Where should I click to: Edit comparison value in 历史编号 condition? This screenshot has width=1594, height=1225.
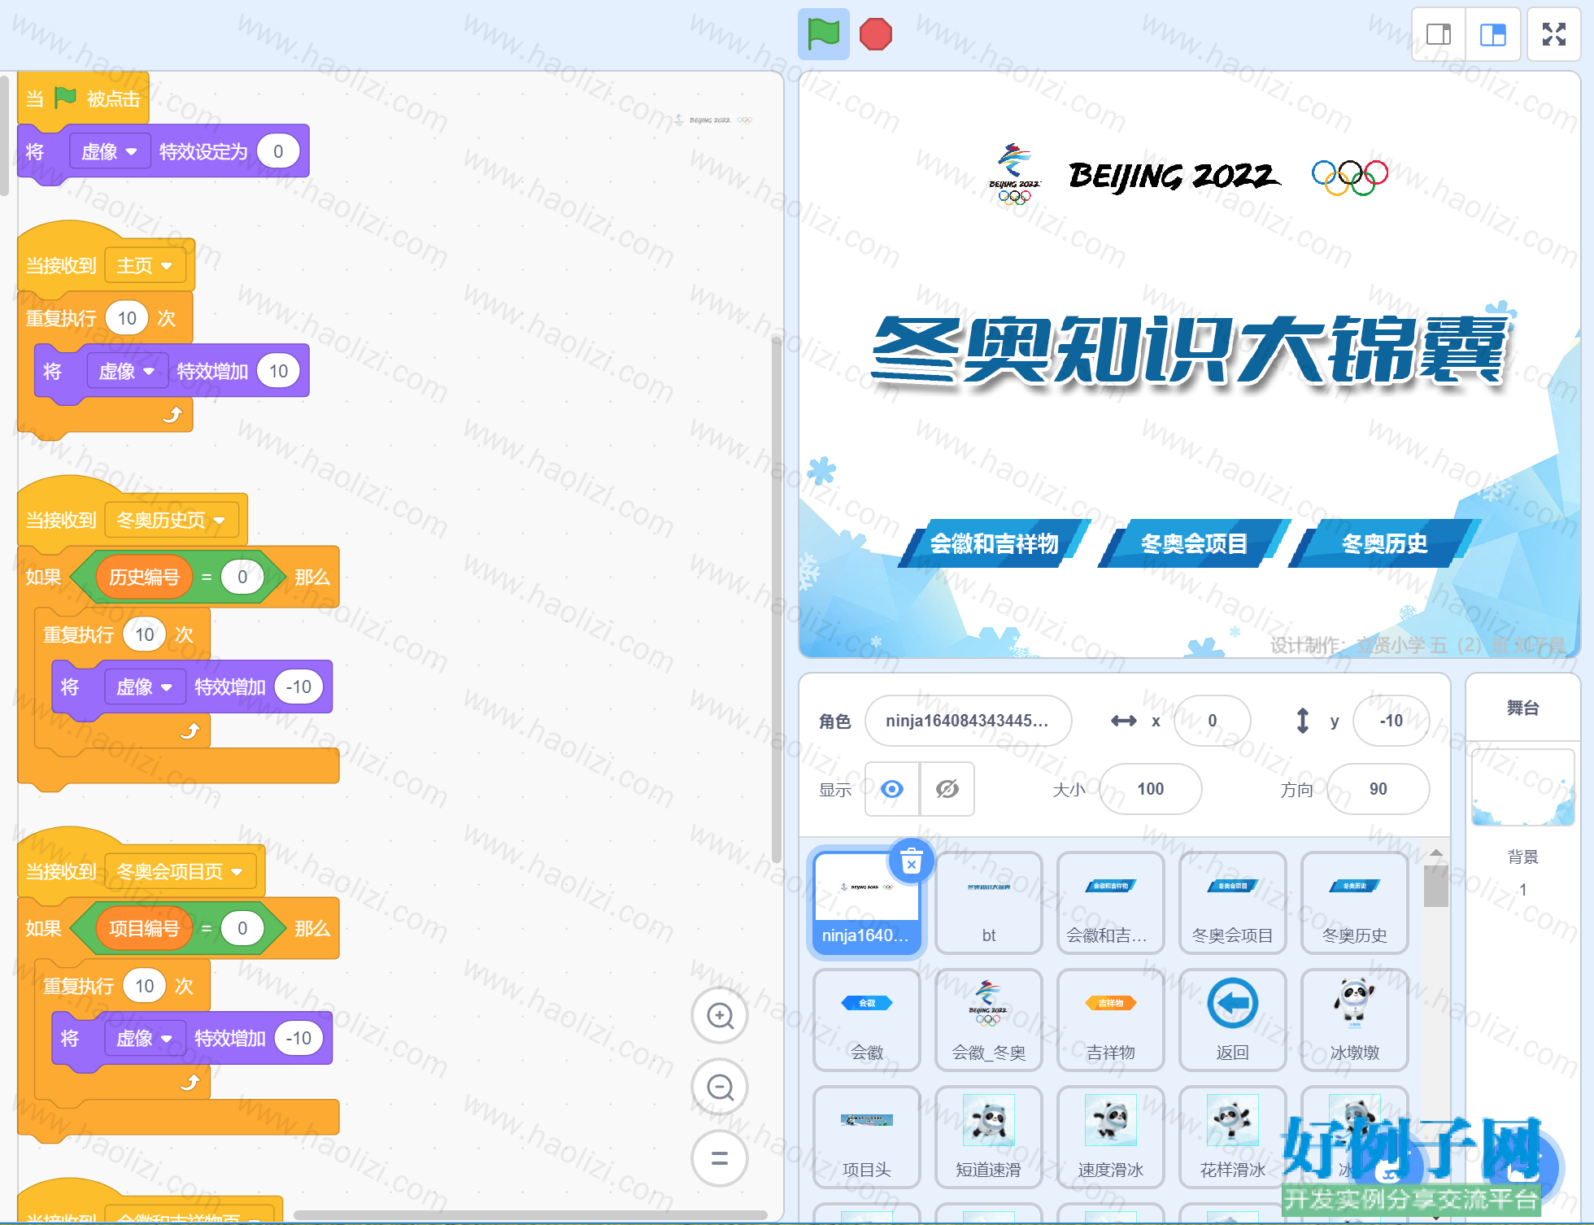tap(242, 577)
